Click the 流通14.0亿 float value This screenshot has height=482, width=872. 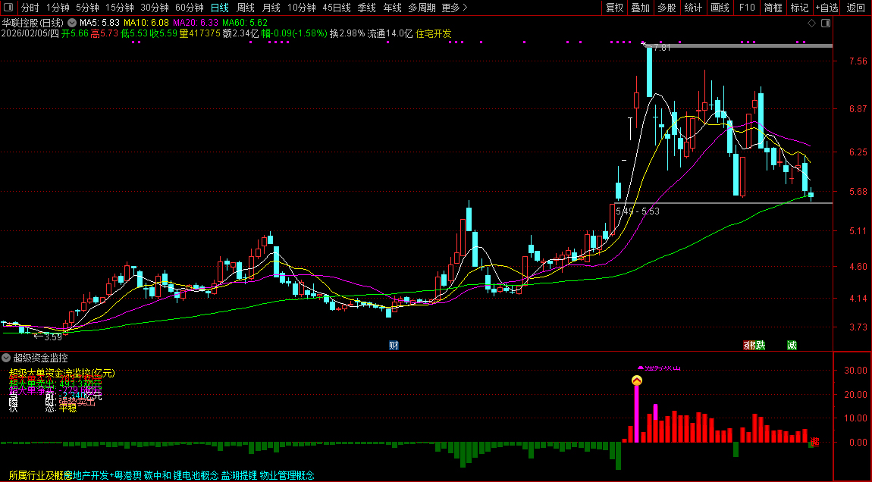(391, 33)
